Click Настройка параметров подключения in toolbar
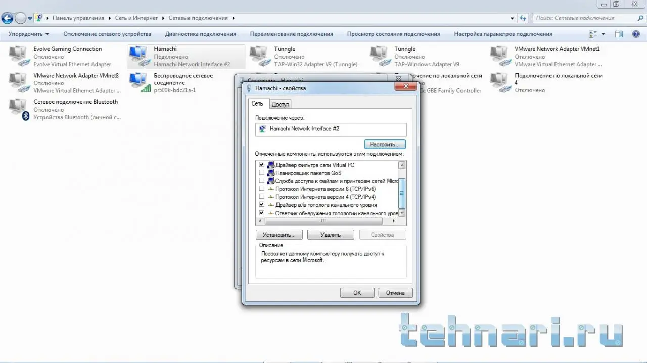The width and height of the screenshot is (647, 363). tap(503, 34)
